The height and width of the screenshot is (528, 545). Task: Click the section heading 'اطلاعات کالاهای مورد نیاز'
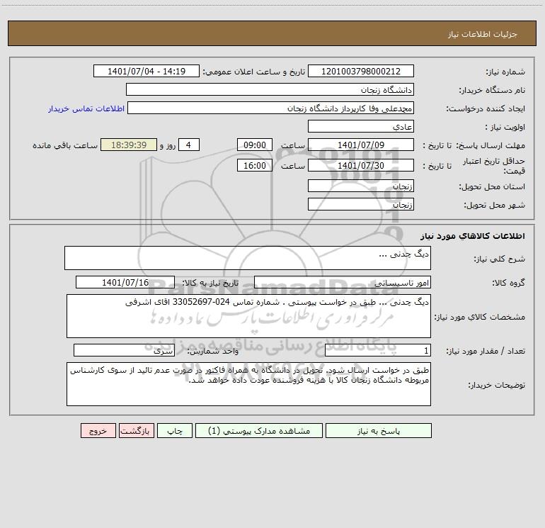(x=473, y=236)
